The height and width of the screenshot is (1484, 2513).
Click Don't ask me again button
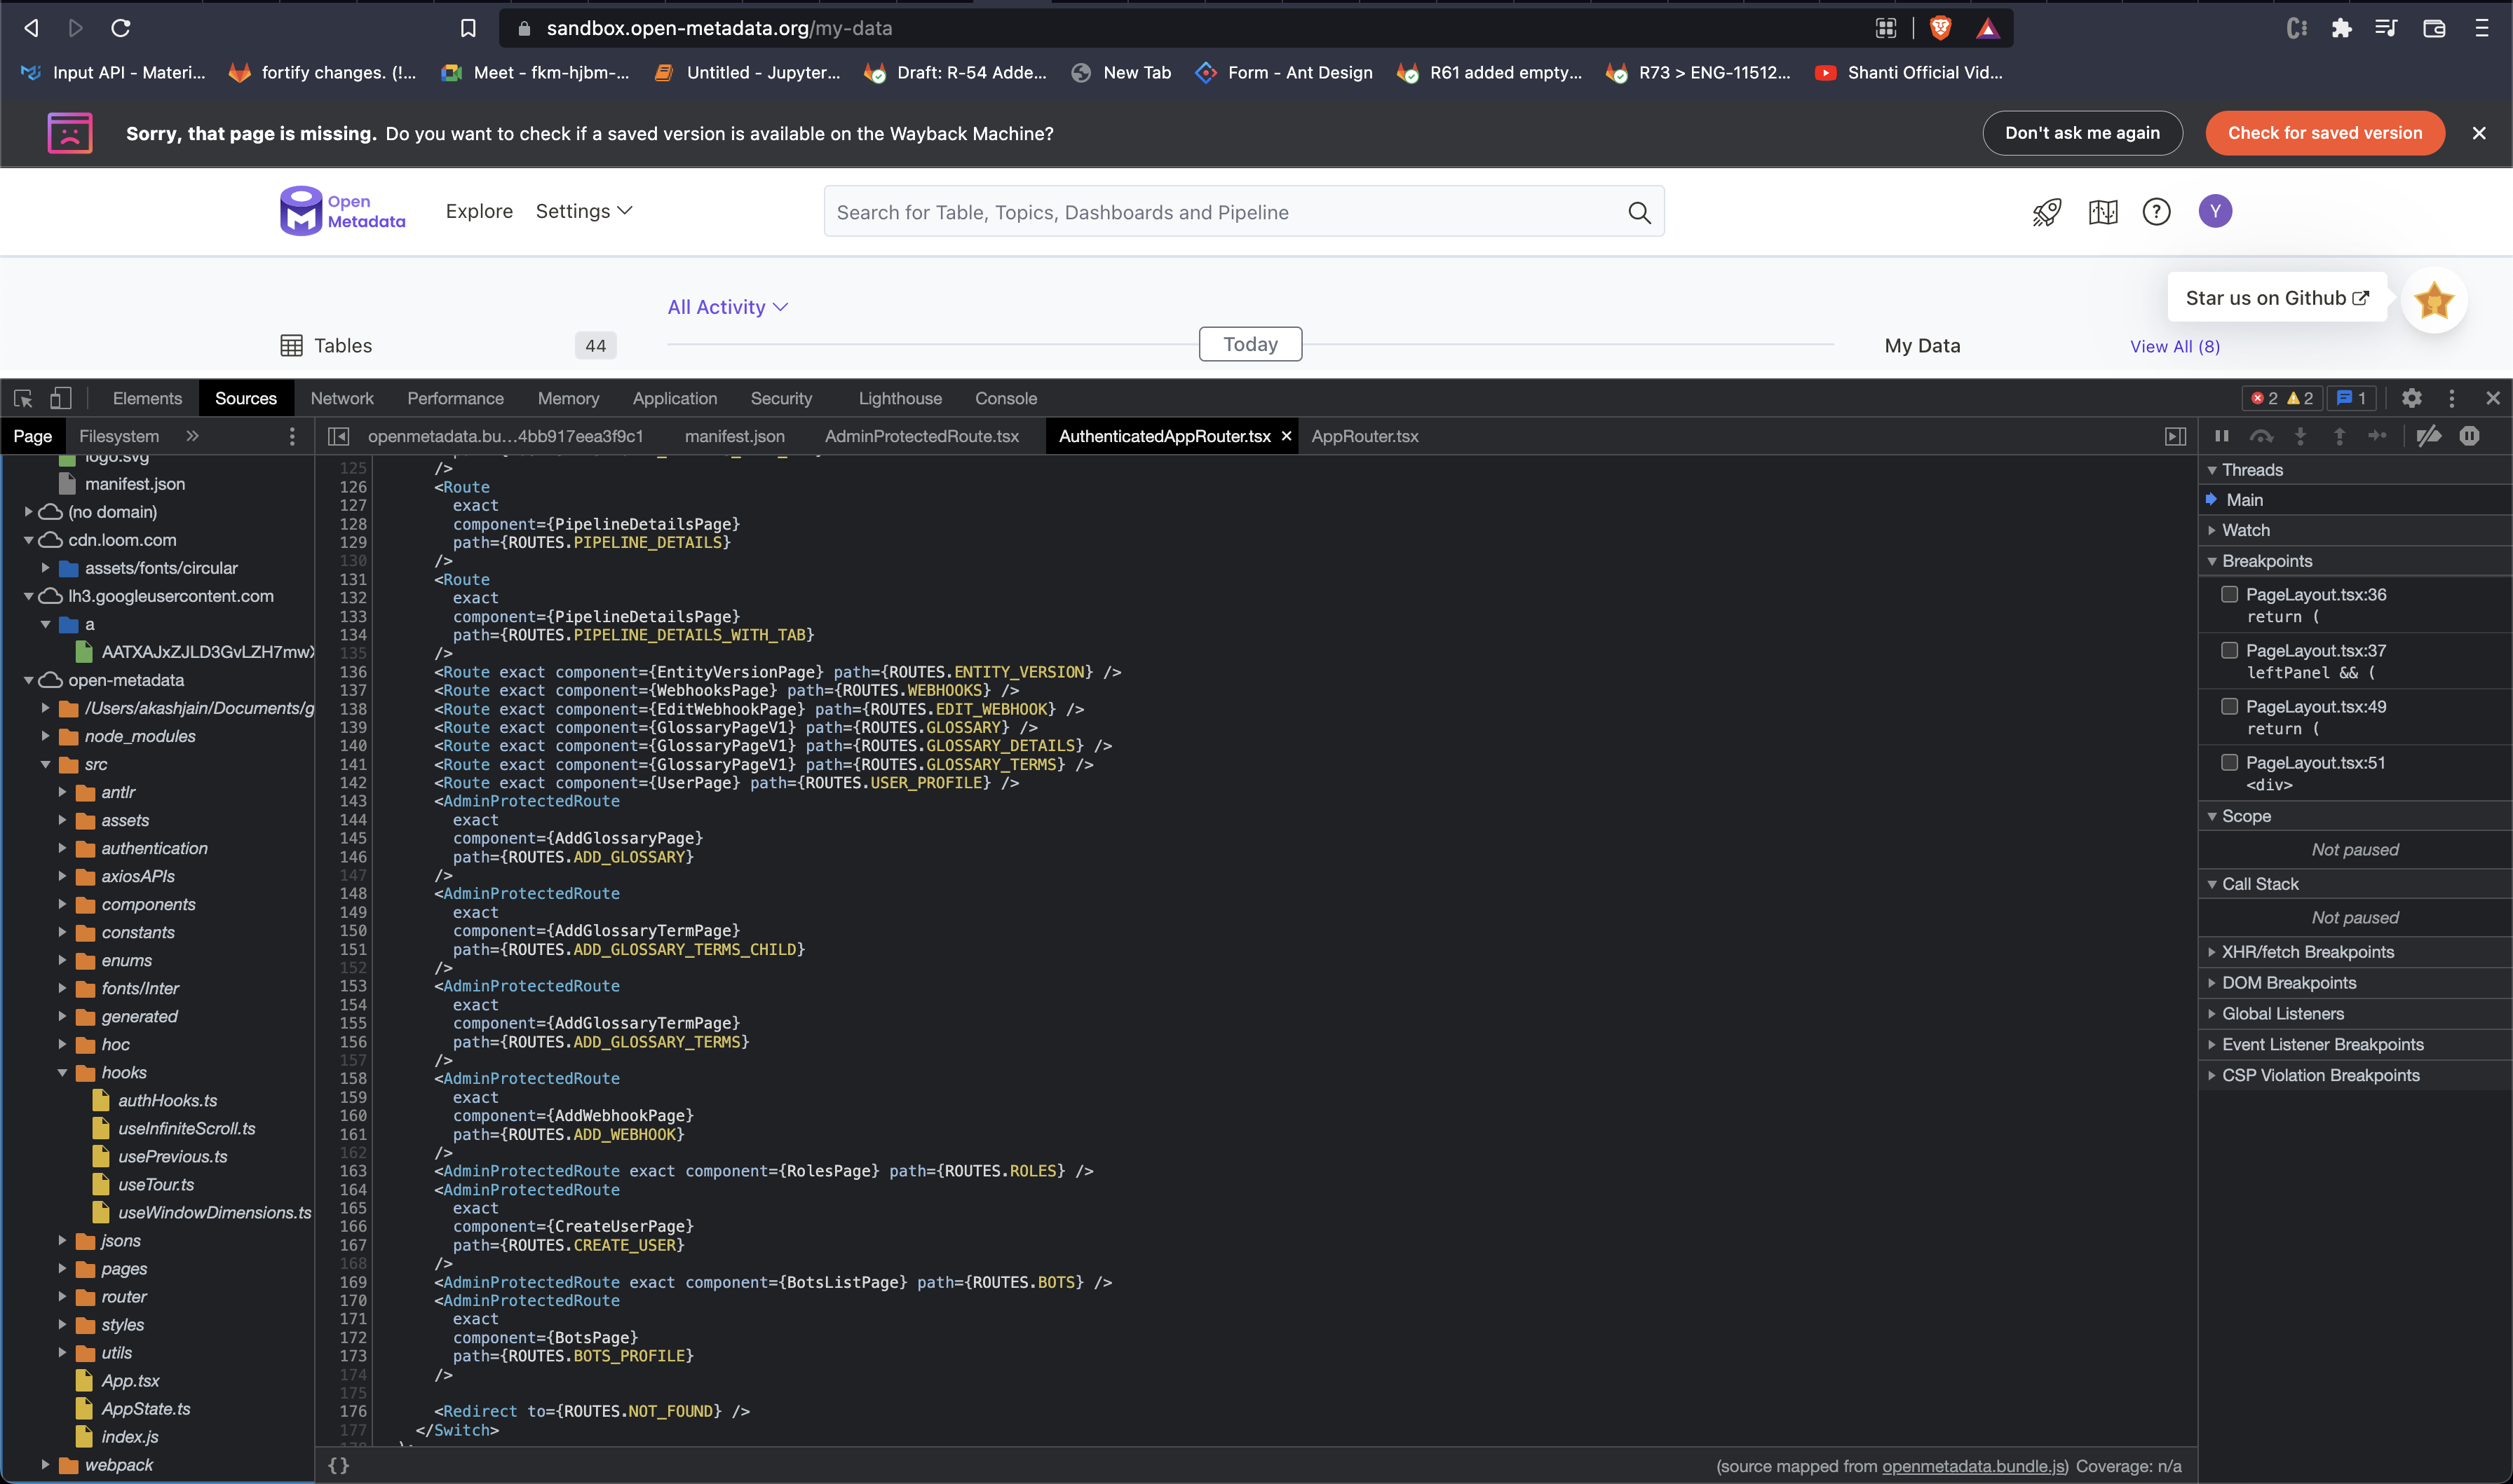2082,133
